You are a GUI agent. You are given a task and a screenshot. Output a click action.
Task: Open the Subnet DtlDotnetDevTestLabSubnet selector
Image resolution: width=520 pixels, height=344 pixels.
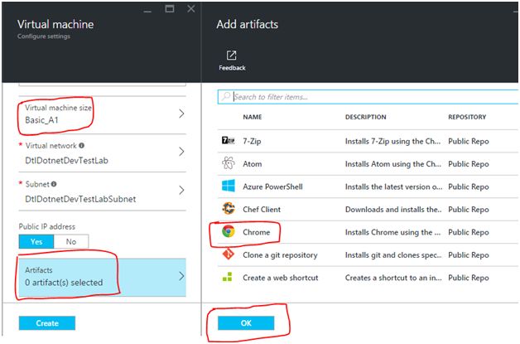click(x=99, y=191)
